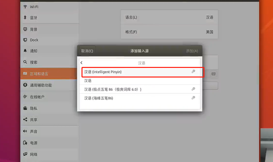
Task: Select the plain 汉语 input source row
Action: 139,81
